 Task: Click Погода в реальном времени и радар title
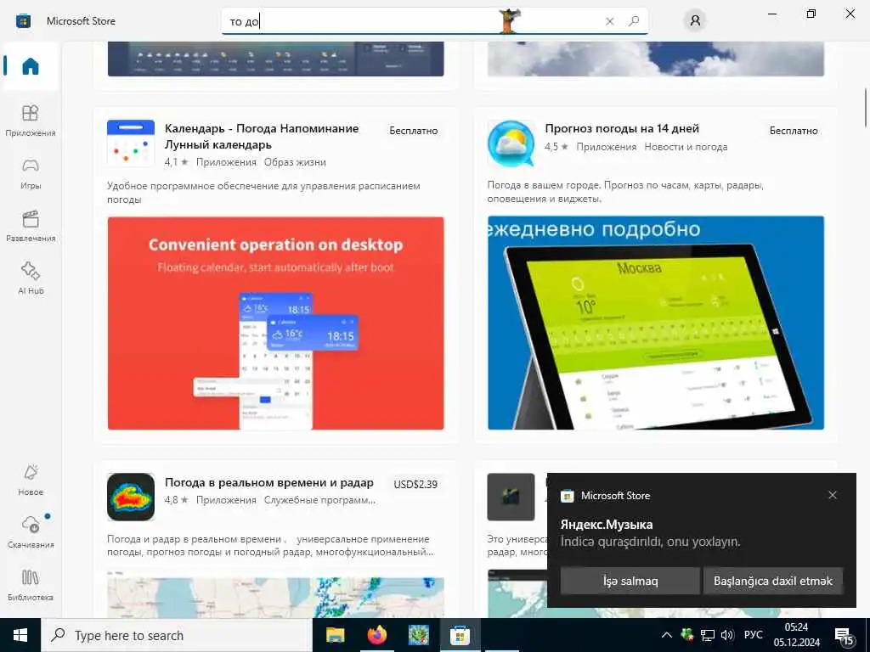[269, 482]
